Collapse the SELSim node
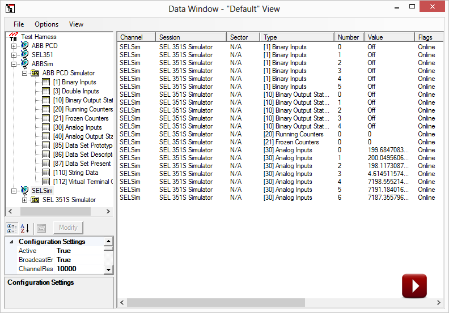 click(x=14, y=191)
